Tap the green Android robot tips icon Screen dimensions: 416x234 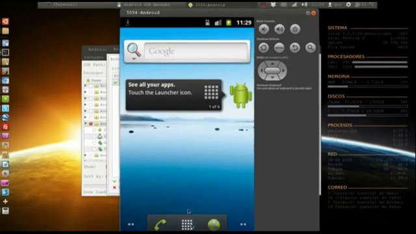pyautogui.click(x=240, y=96)
